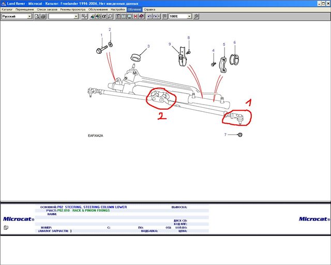Click the second vehicle search icon
The image size is (331, 265).
(x=98, y=16)
